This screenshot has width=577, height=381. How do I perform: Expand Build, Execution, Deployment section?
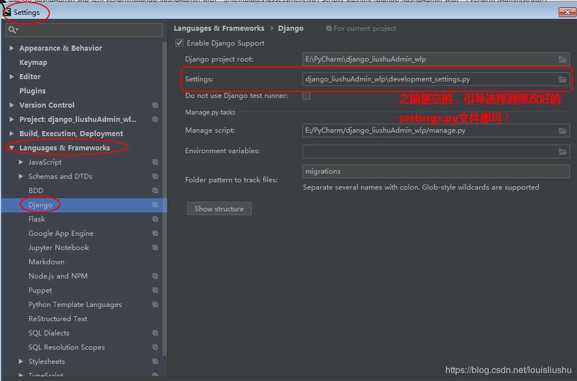point(11,133)
